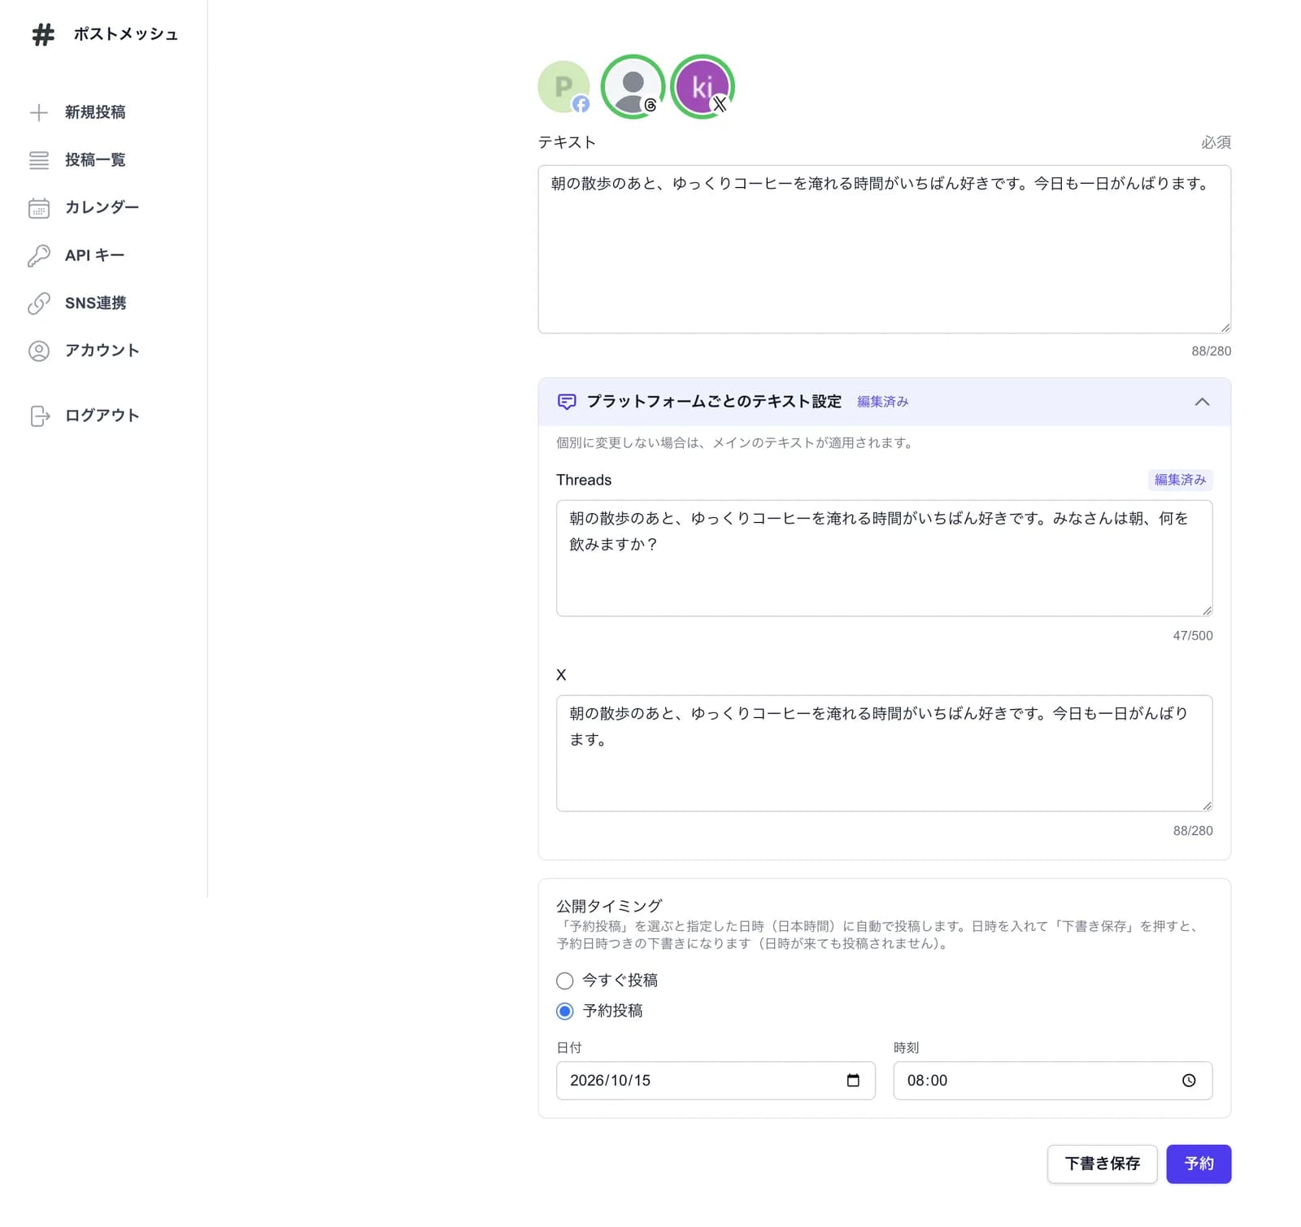1301x1227 pixels.
Task: Click the chain-link icon beside SNS連携
Action: 39,303
